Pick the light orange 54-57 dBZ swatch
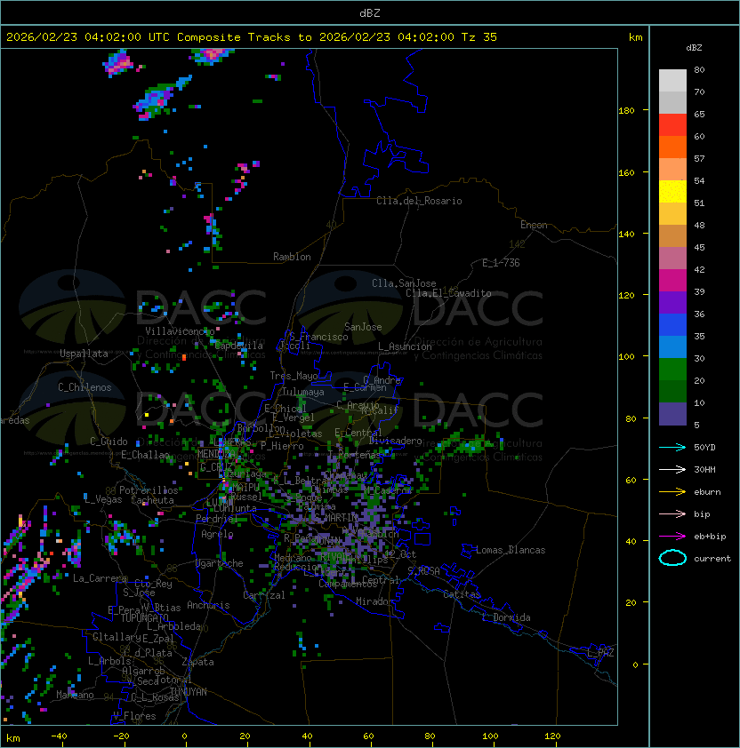 tap(672, 170)
